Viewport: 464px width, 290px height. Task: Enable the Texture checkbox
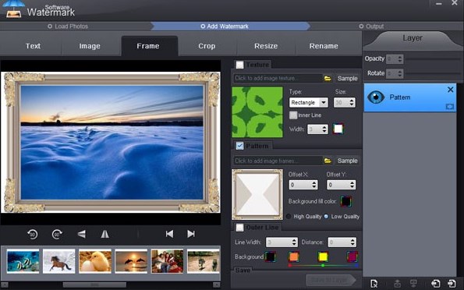coord(240,65)
